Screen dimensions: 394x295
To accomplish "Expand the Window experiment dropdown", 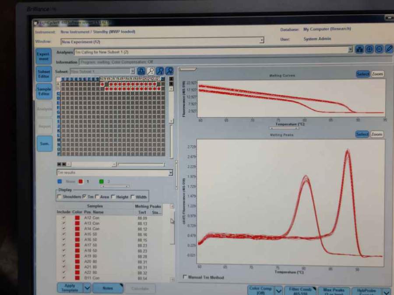I will [262, 40].
